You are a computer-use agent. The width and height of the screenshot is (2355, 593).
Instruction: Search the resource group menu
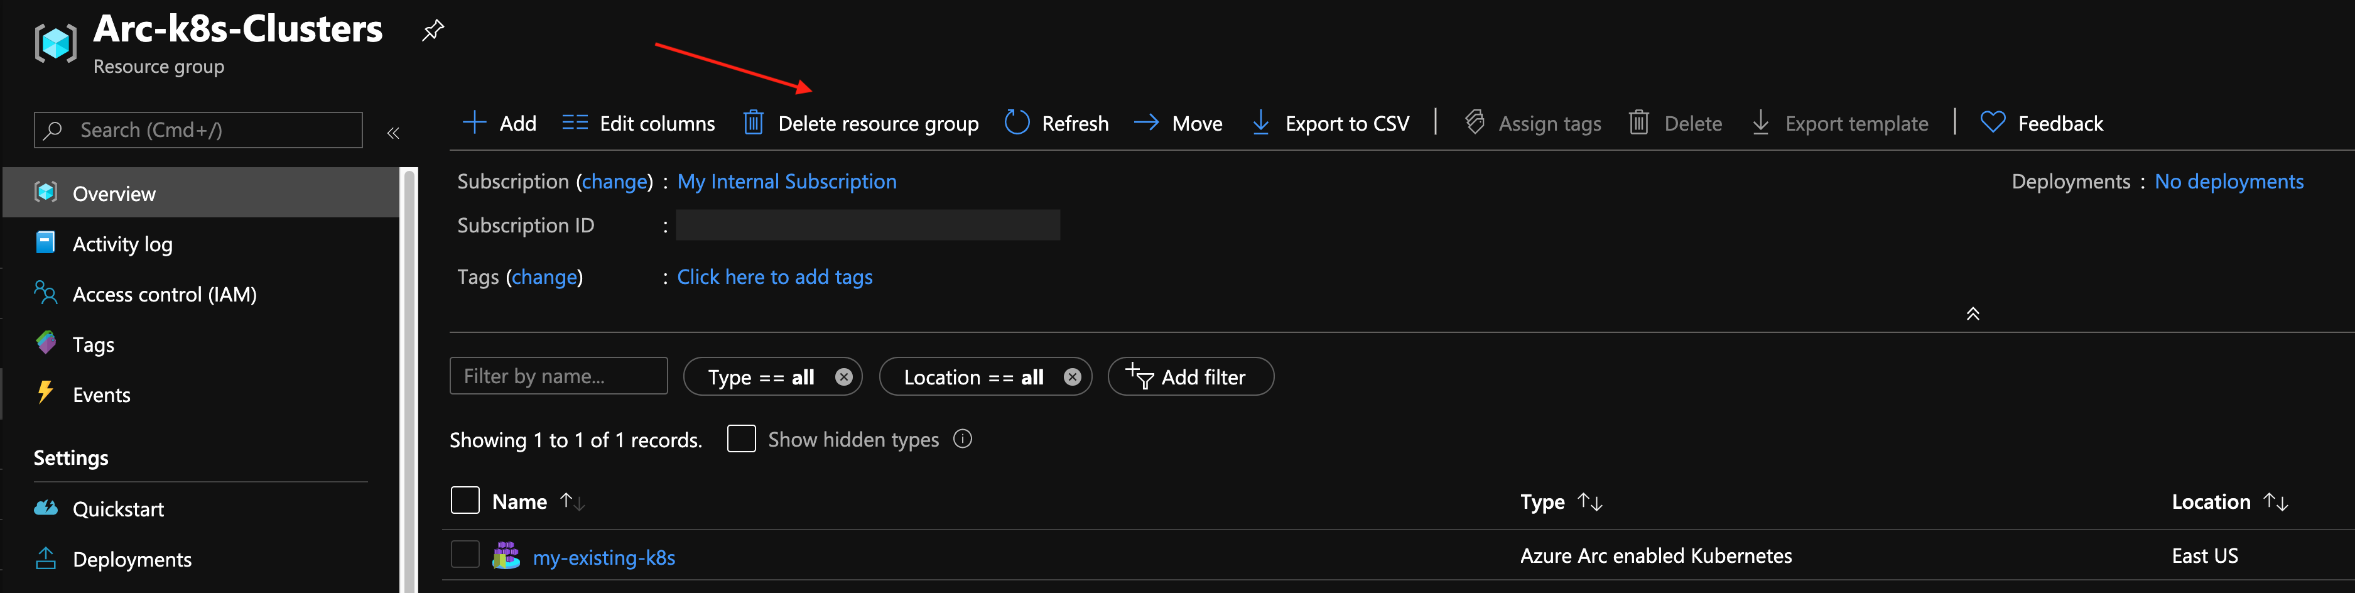click(x=198, y=130)
